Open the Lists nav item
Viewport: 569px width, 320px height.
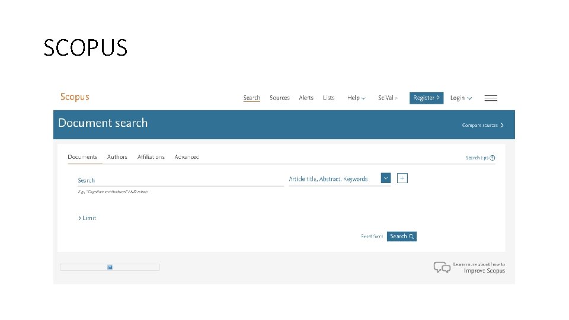pos(329,98)
